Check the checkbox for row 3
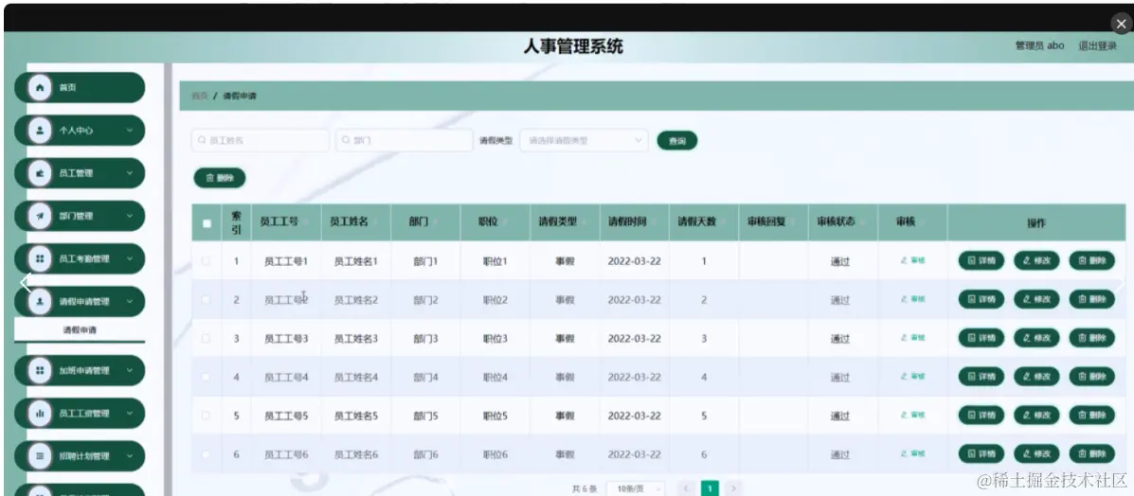The width and height of the screenshot is (1134, 496). [x=207, y=338]
